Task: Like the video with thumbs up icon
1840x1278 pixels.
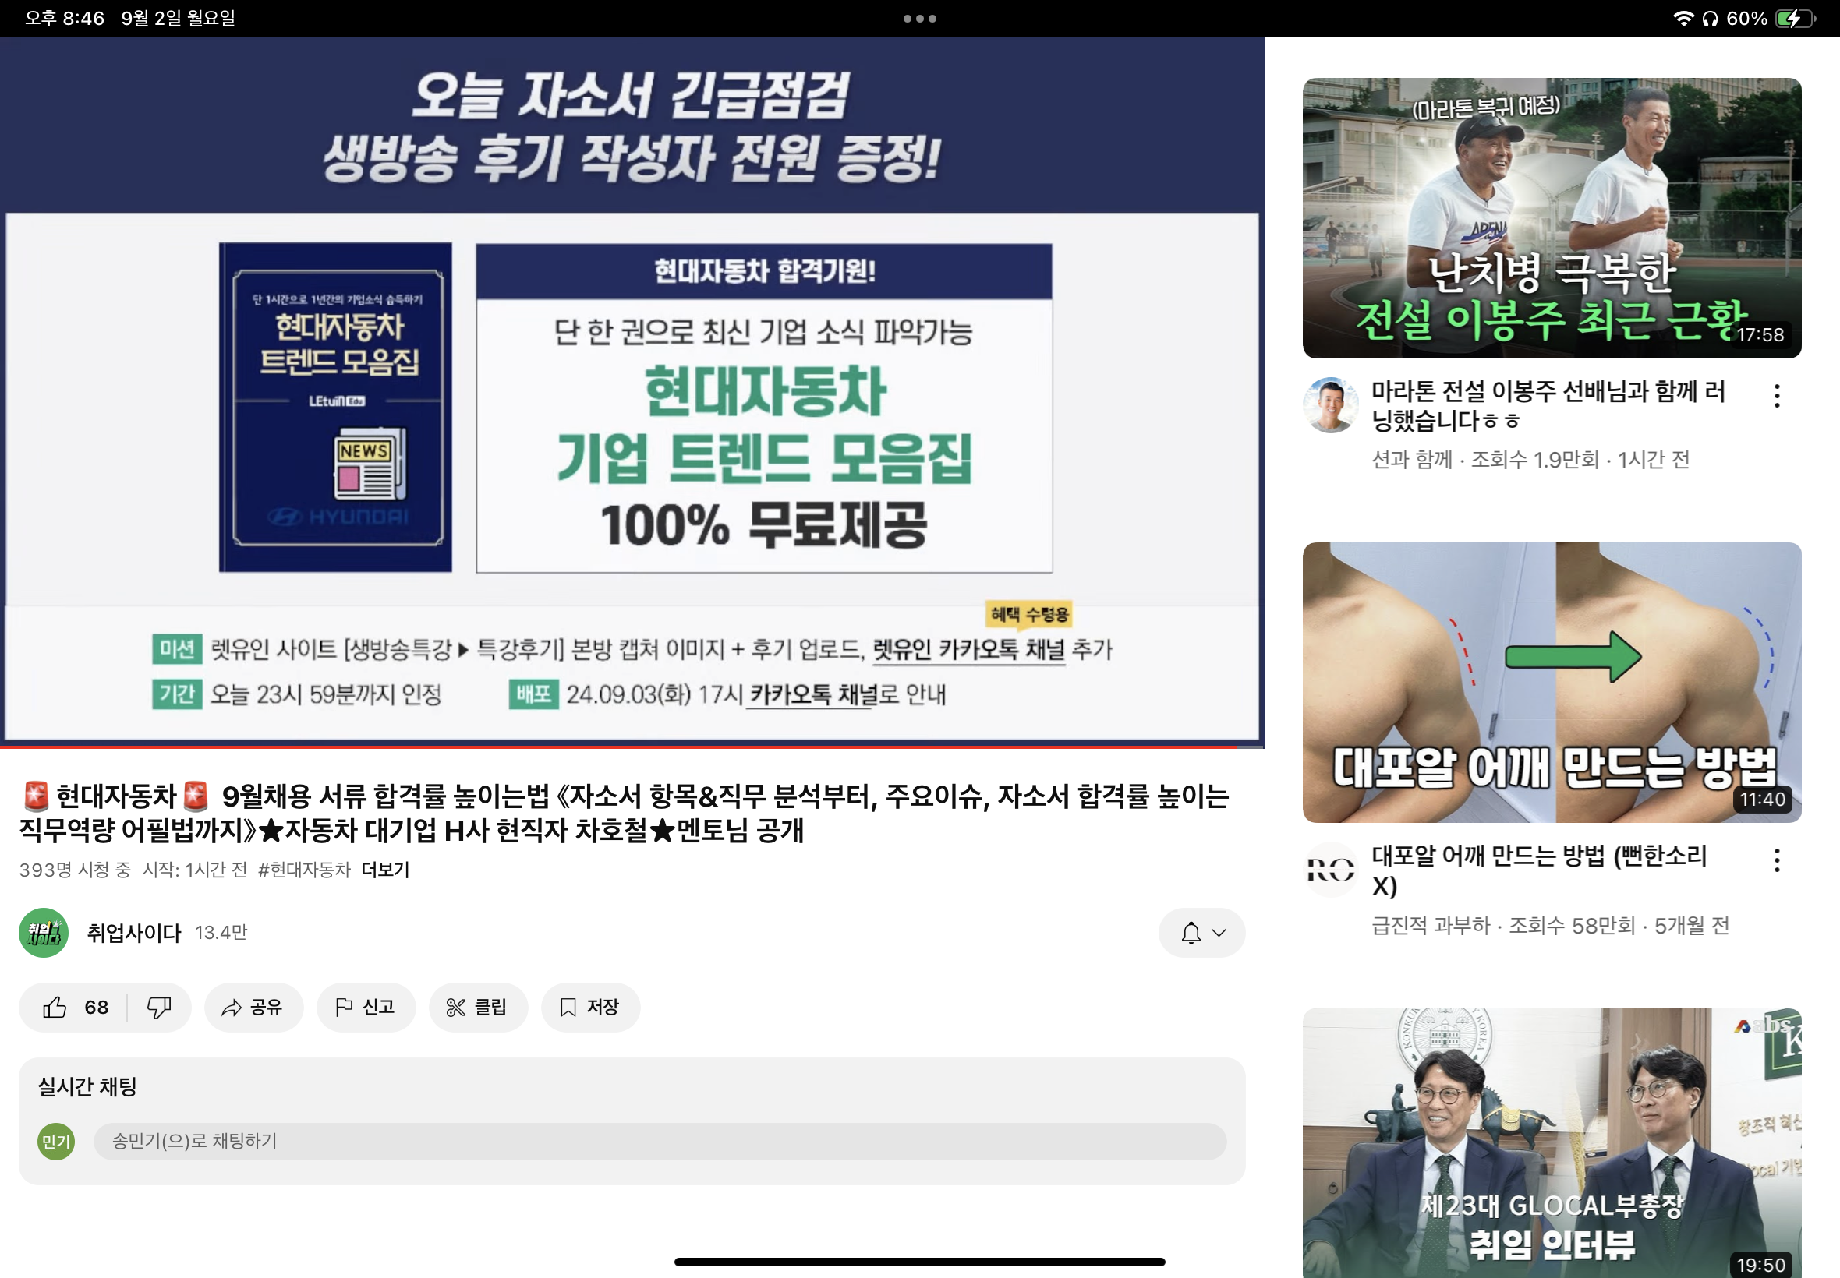Action: [74, 1008]
